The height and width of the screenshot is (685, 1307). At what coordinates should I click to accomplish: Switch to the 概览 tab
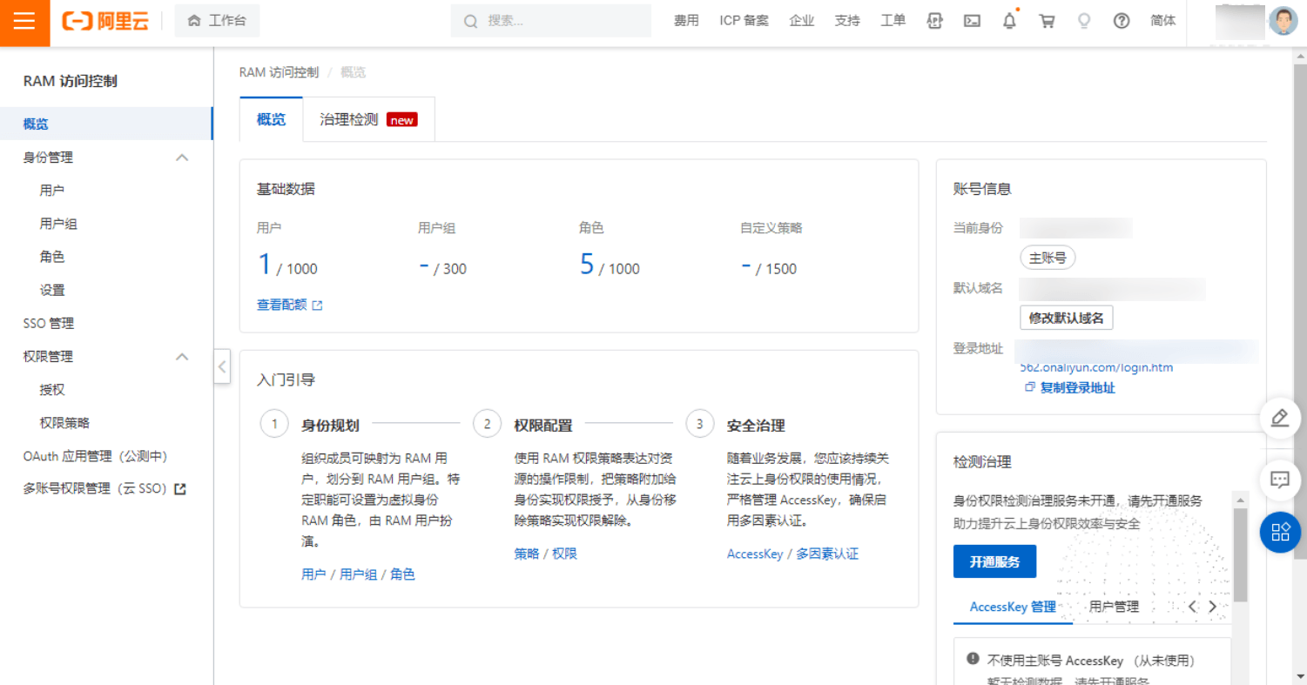point(271,119)
